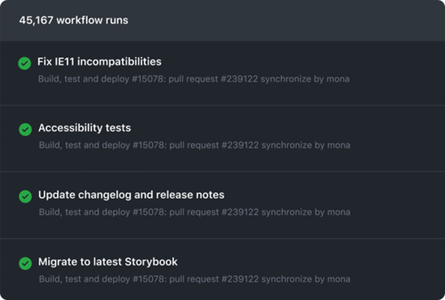The image size is (445, 300).
Task: Click author mona under Update changelog row
Action: click(339, 212)
